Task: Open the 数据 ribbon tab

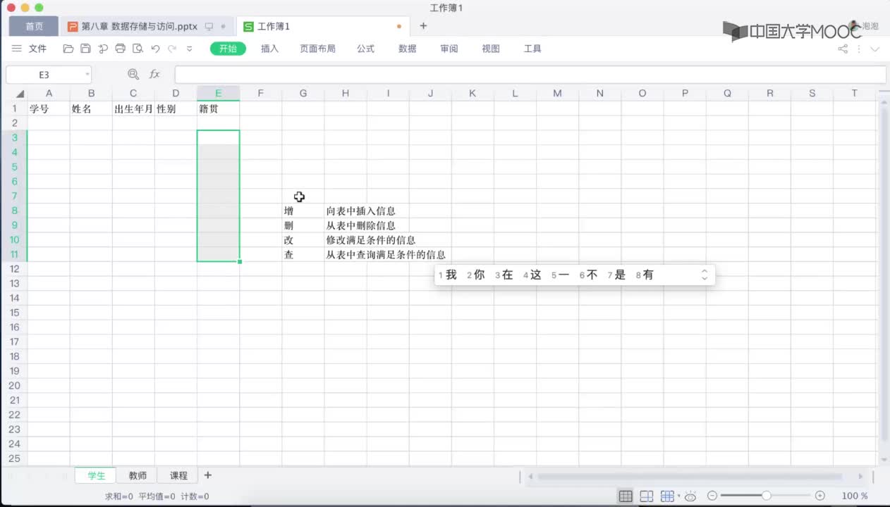Action: [x=407, y=49]
